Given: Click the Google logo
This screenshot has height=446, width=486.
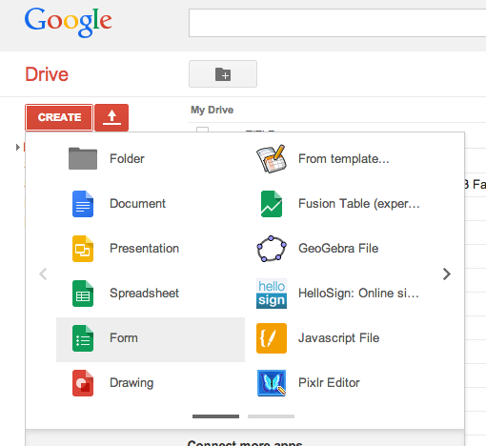Looking at the screenshot, I should click(x=68, y=22).
